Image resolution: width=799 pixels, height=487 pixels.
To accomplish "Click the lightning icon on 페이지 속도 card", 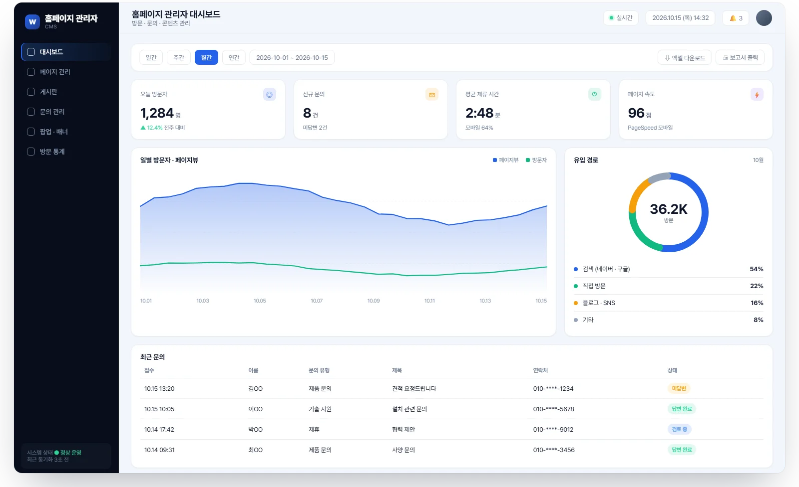I will click(757, 94).
